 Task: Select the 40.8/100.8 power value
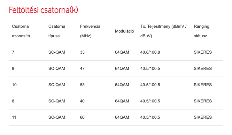click(150, 52)
